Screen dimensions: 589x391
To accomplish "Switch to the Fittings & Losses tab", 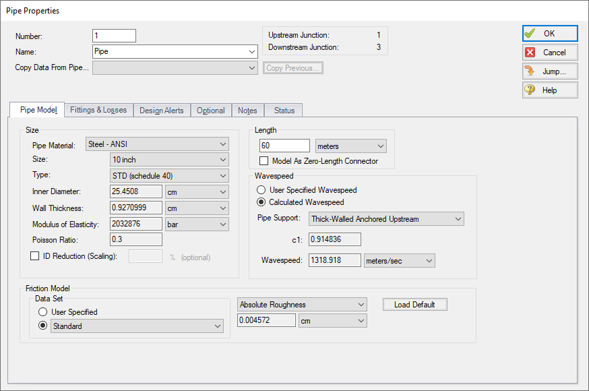I will [x=98, y=110].
